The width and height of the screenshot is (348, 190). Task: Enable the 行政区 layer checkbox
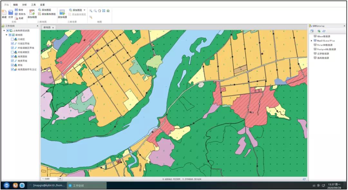(x=12, y=39)
